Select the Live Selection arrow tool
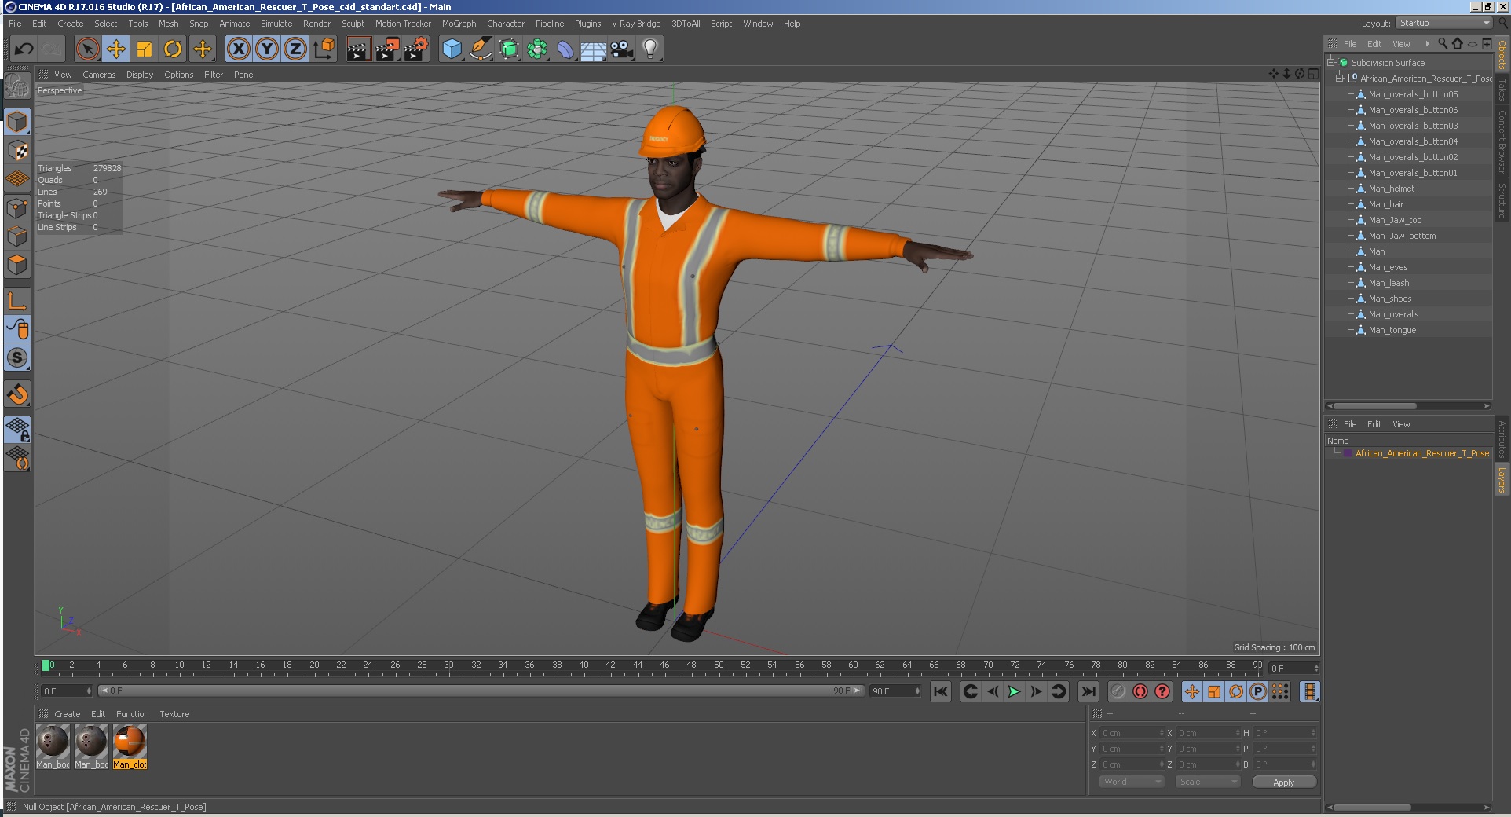Screen dimensions: 1511x817 pos(88,49)
